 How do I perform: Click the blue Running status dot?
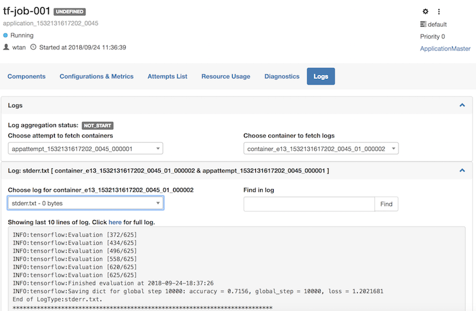tap(7, 36)
